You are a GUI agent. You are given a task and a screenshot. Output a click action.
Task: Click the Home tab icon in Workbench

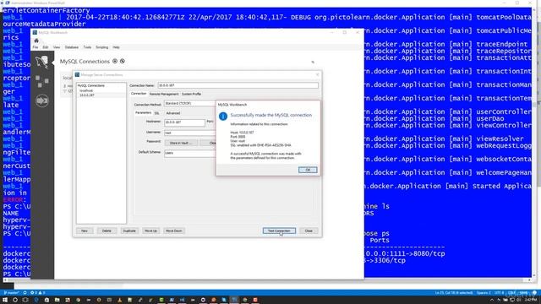click(36, 41)
